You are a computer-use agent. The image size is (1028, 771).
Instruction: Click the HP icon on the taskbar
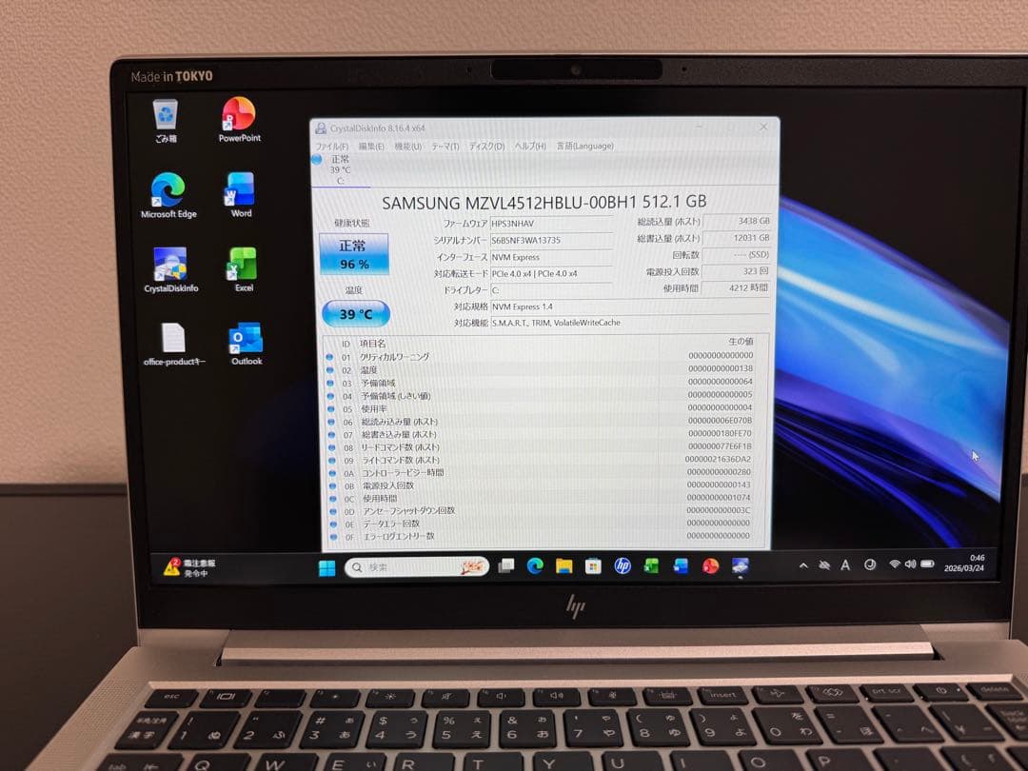point(623,565)
